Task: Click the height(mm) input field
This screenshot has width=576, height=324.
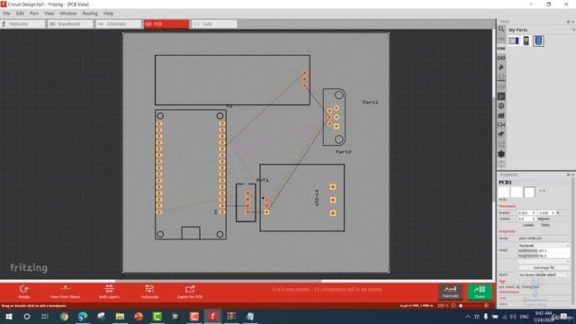Action: coord(554,256)
